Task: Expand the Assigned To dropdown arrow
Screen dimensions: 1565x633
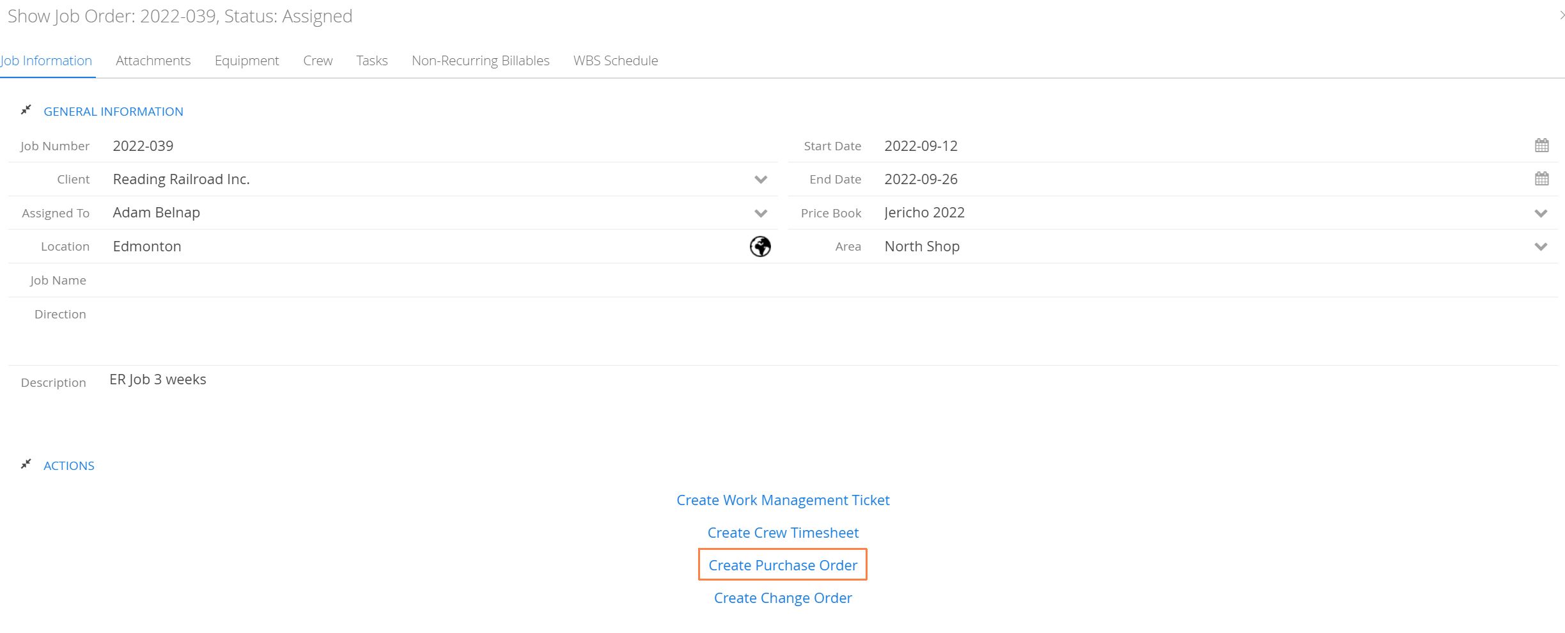Action: [760, 214]
